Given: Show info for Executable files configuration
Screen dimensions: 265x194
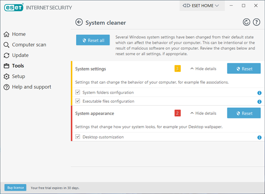Looking at the screenshot, I should coord(259,101).
